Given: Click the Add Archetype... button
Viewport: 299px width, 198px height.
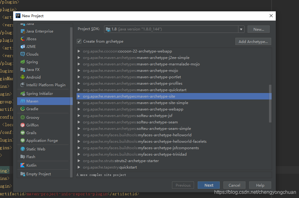Looking at the screenshot, I should pos(253,41).
